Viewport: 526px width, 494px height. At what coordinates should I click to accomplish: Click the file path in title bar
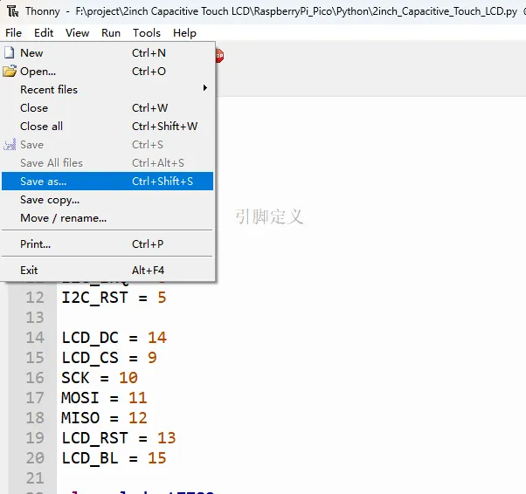coord(296,11)
